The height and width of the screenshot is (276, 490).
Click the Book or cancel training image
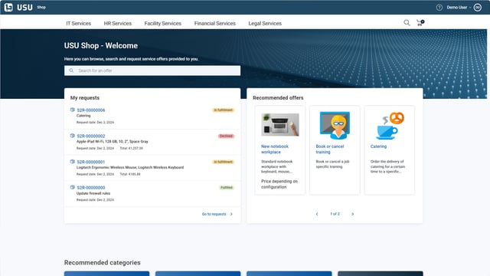pyautogui.click(x=335, y=125)
